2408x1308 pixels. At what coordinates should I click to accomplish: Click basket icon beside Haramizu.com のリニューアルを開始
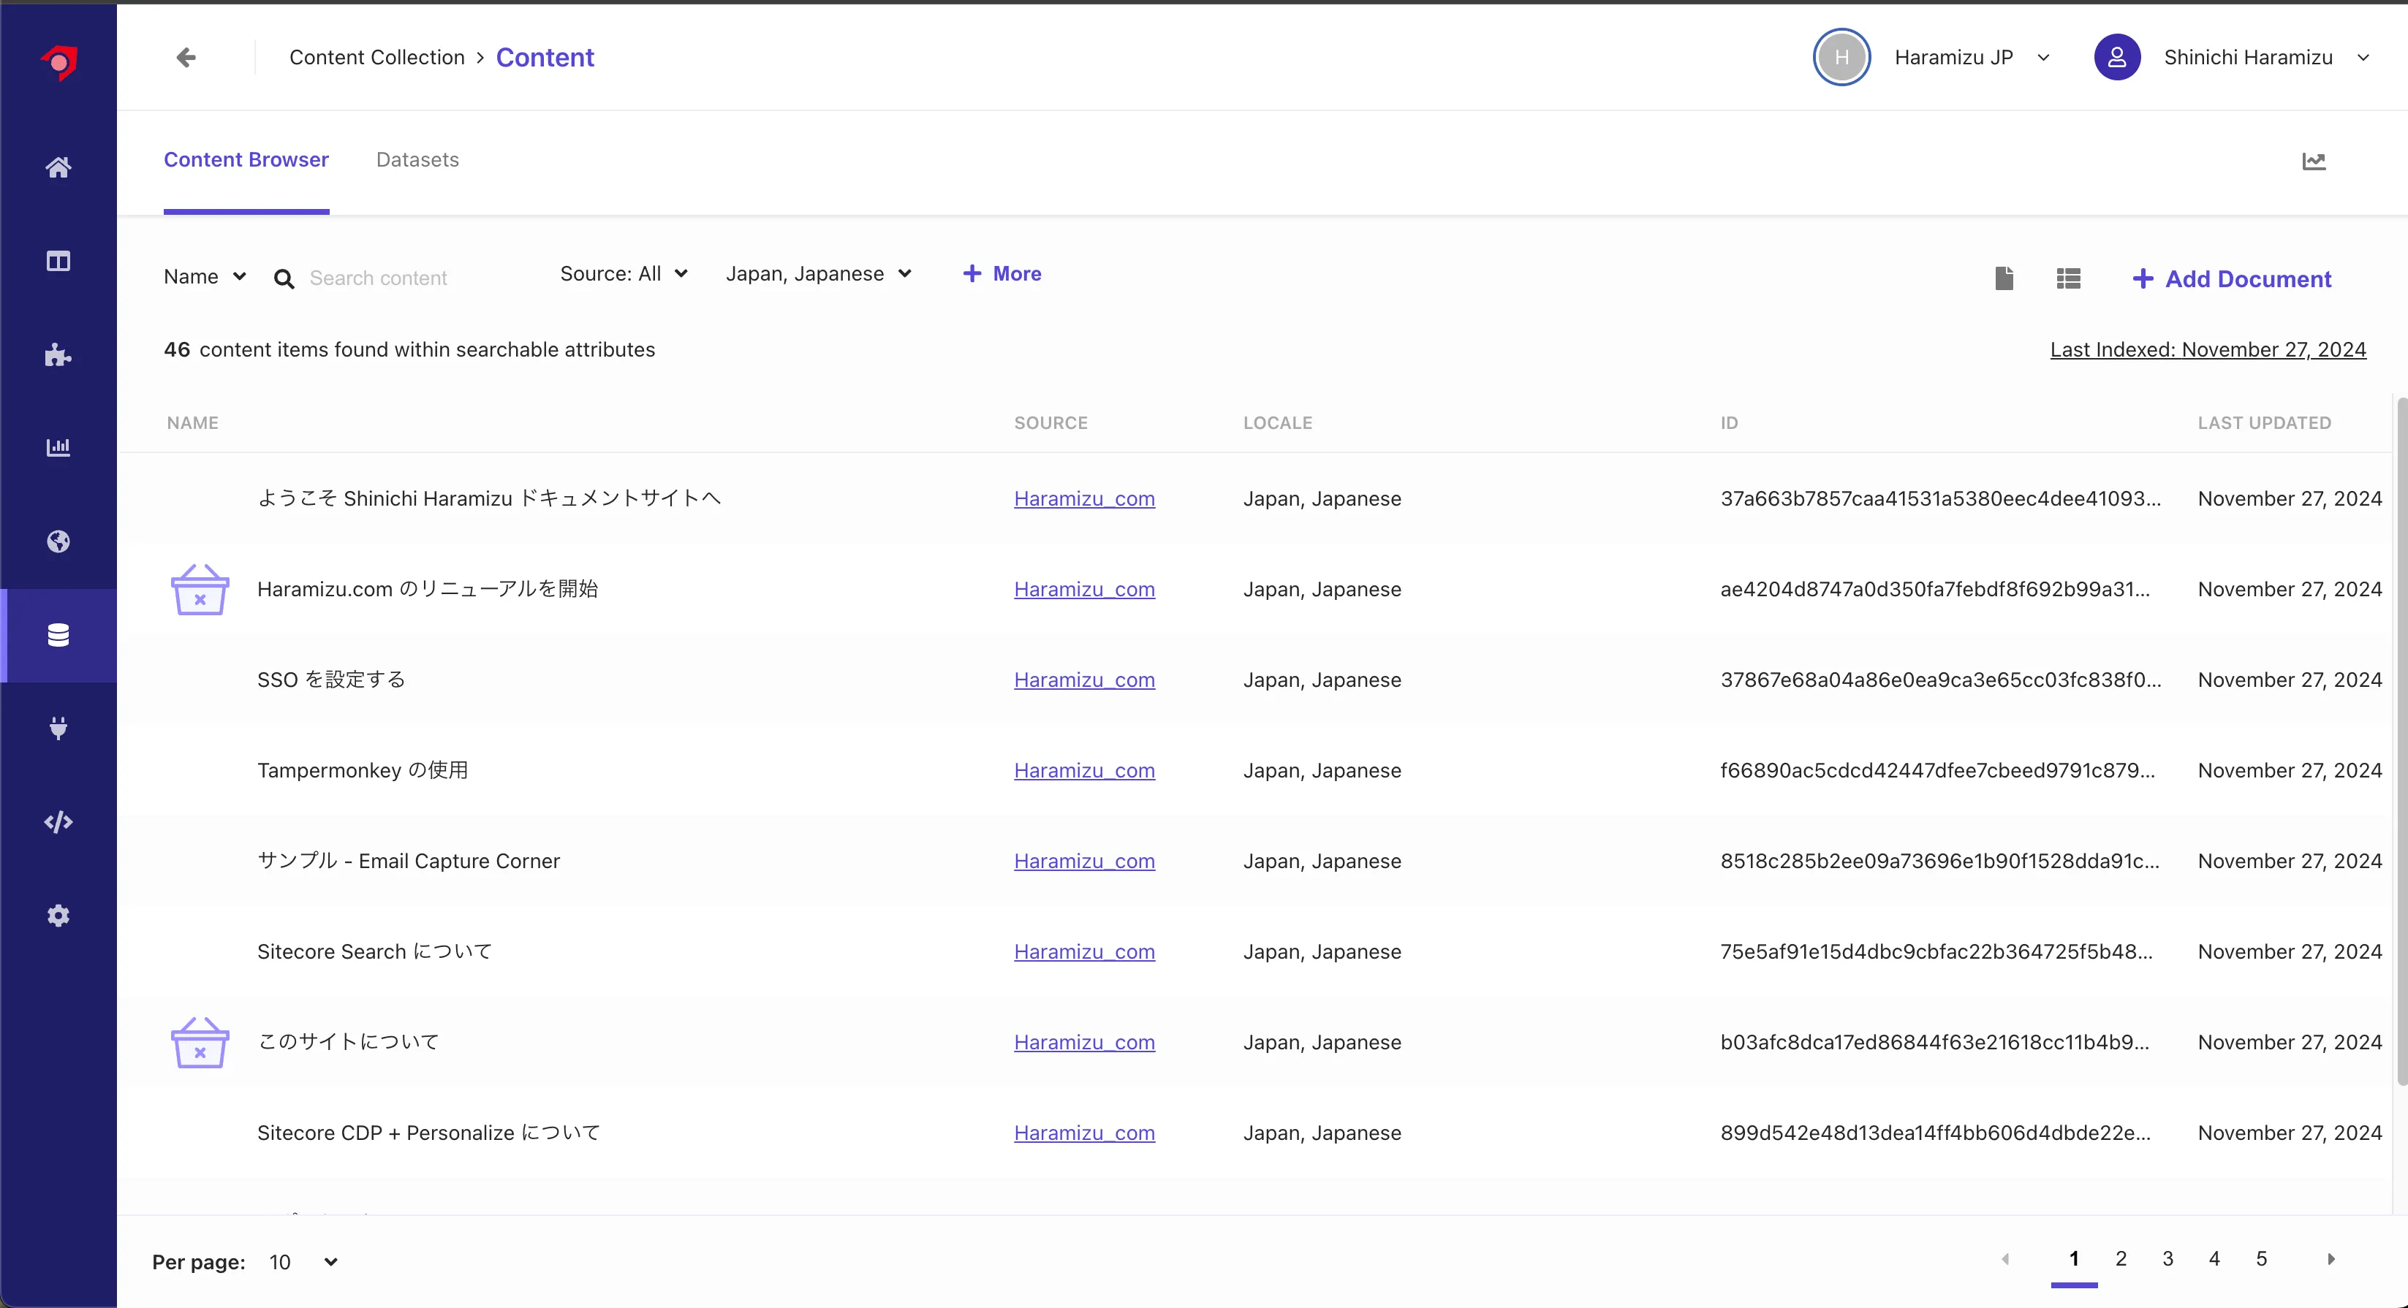pyautogui.click(x=199, y=589)
